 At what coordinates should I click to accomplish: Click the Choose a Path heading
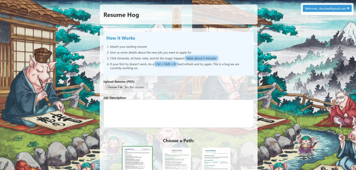(x=178, y=140)
